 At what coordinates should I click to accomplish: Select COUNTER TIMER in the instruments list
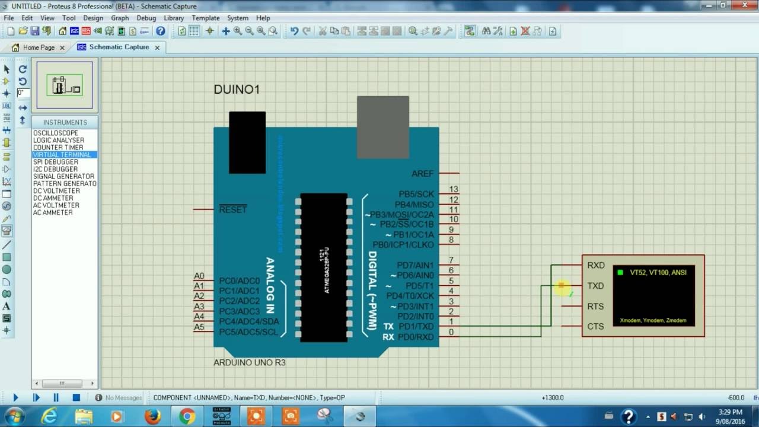click(58, 147)
